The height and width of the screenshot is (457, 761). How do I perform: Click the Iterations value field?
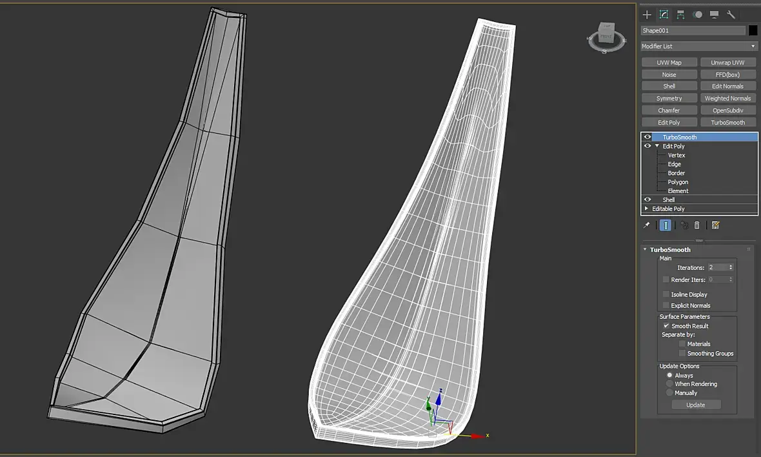click(x=717, y=268)
